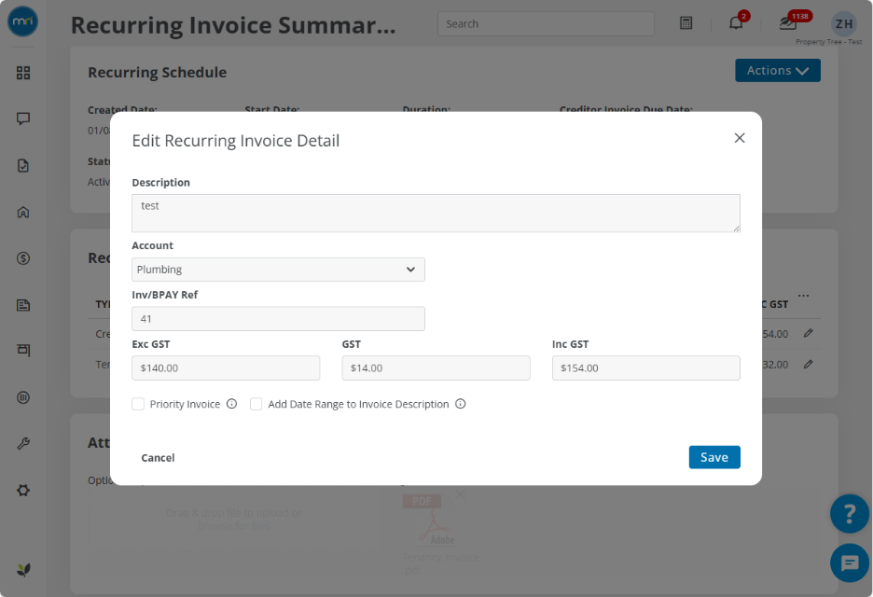873x597 pixels.
Task: Open the chat support bubble button
Action: point(849,563)
